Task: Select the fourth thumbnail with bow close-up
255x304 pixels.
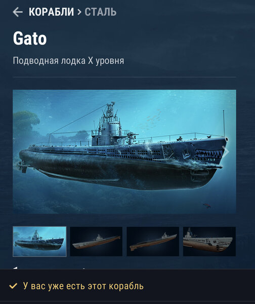Action: (209, 241)
